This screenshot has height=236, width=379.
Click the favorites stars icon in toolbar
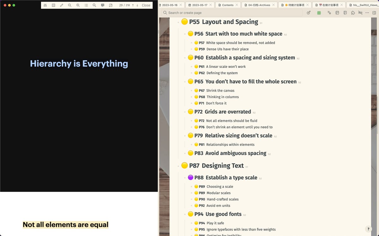point(329,13)
